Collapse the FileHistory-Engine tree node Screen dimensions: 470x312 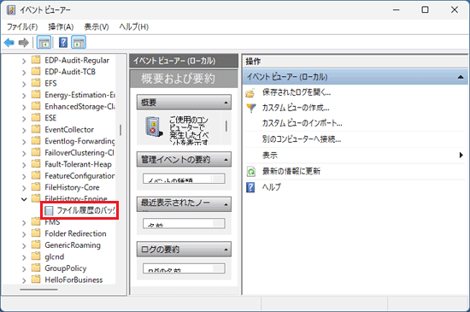pos(24,199)
